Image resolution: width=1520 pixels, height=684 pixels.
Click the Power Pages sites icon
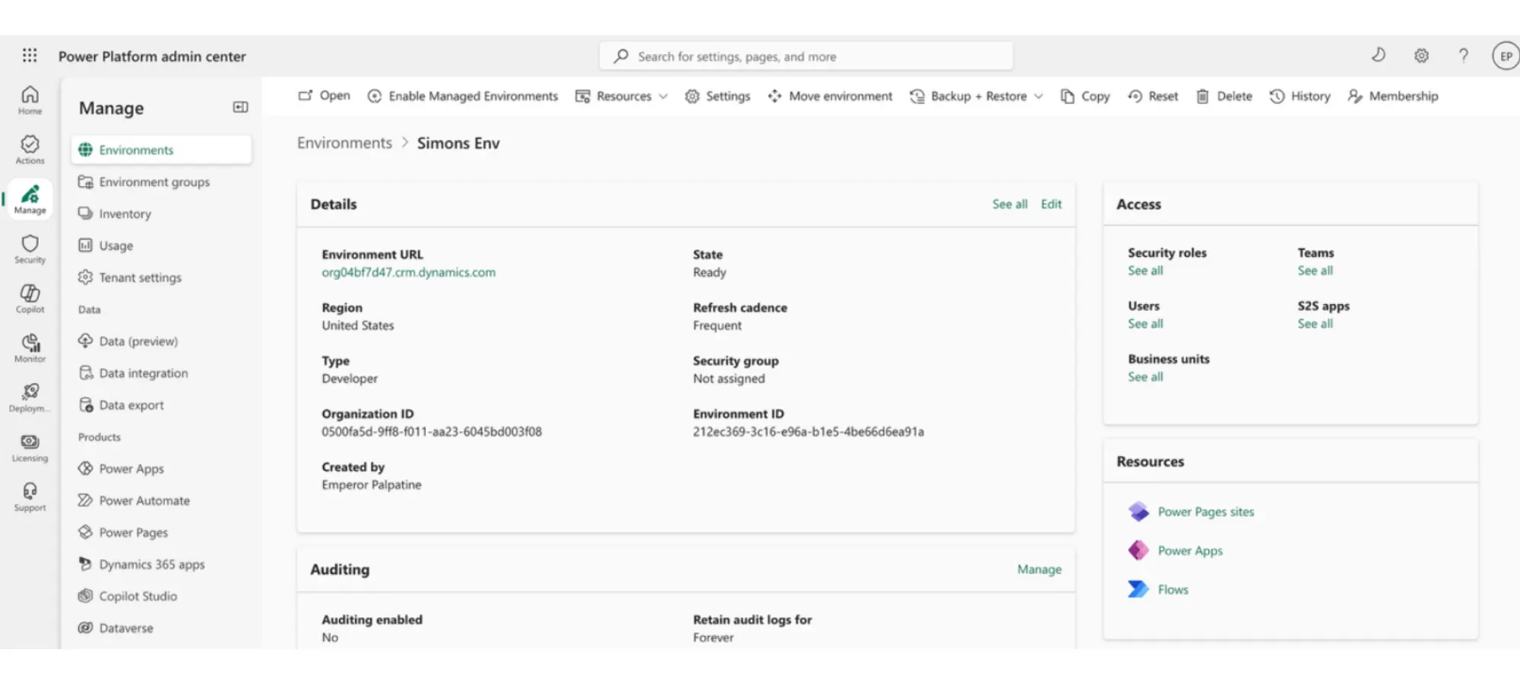1138,511
